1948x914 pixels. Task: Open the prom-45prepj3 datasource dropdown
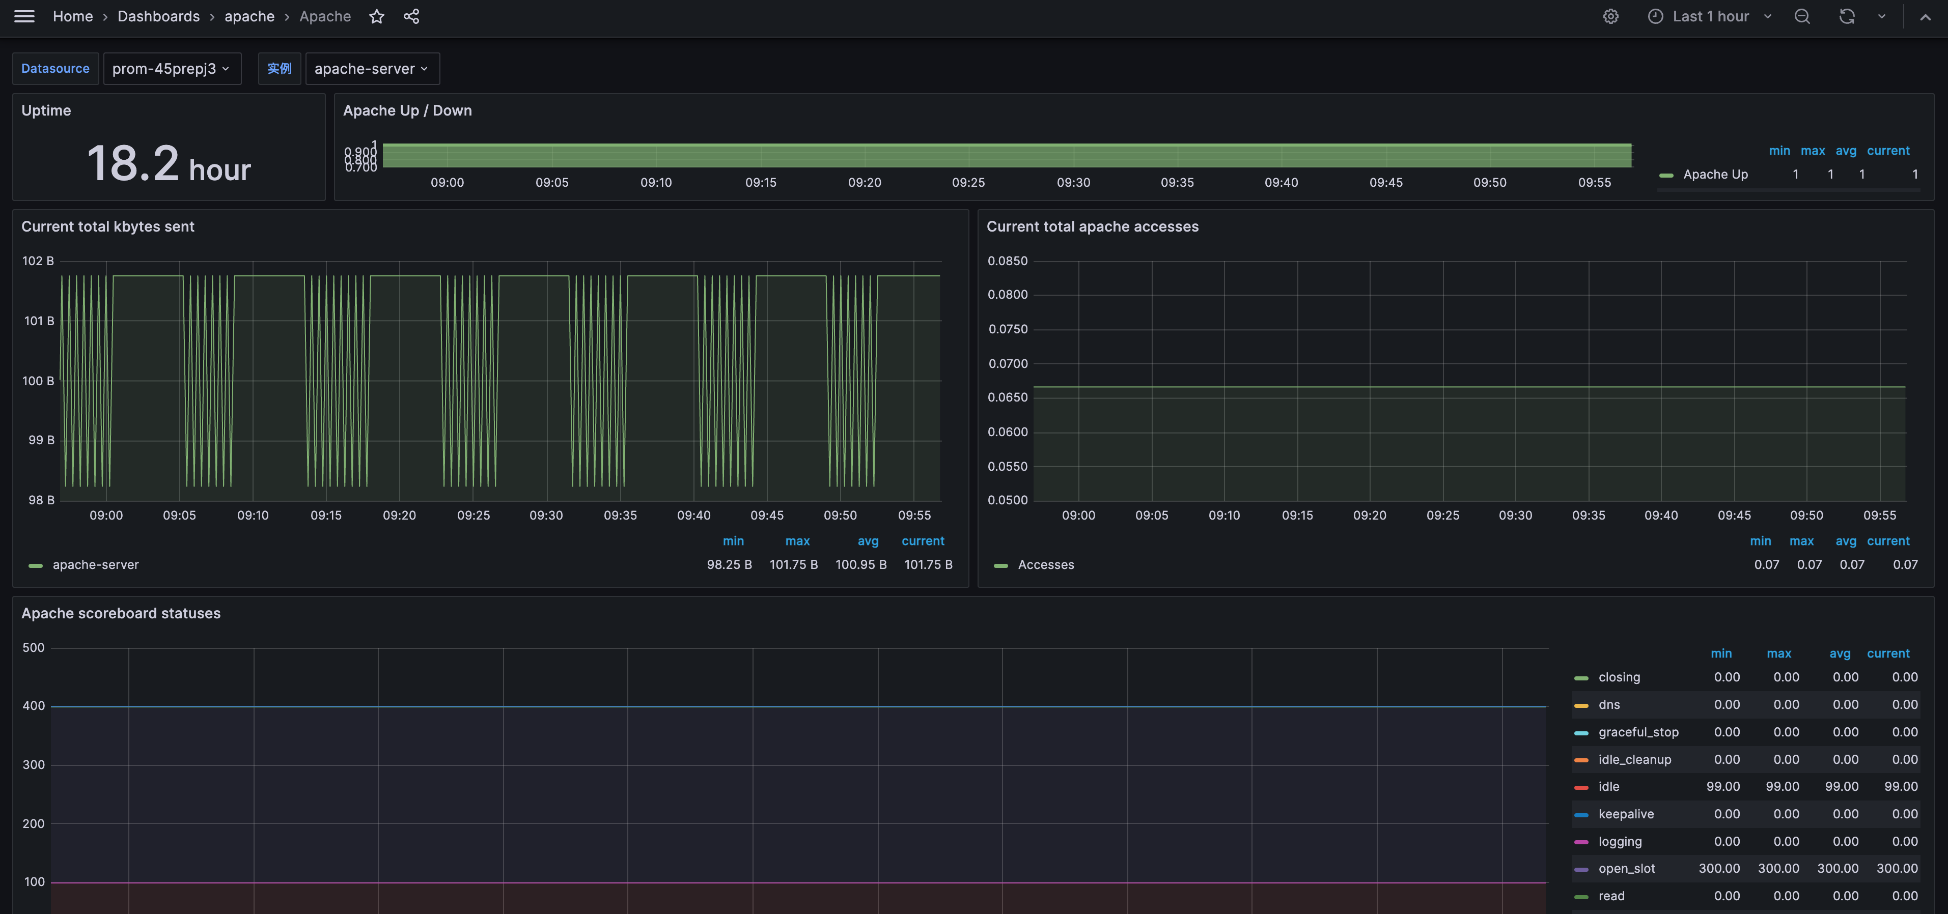[172, 69]
